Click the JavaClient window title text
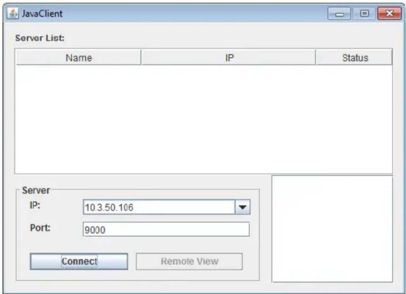406x294 pixels. pos(42,13)
